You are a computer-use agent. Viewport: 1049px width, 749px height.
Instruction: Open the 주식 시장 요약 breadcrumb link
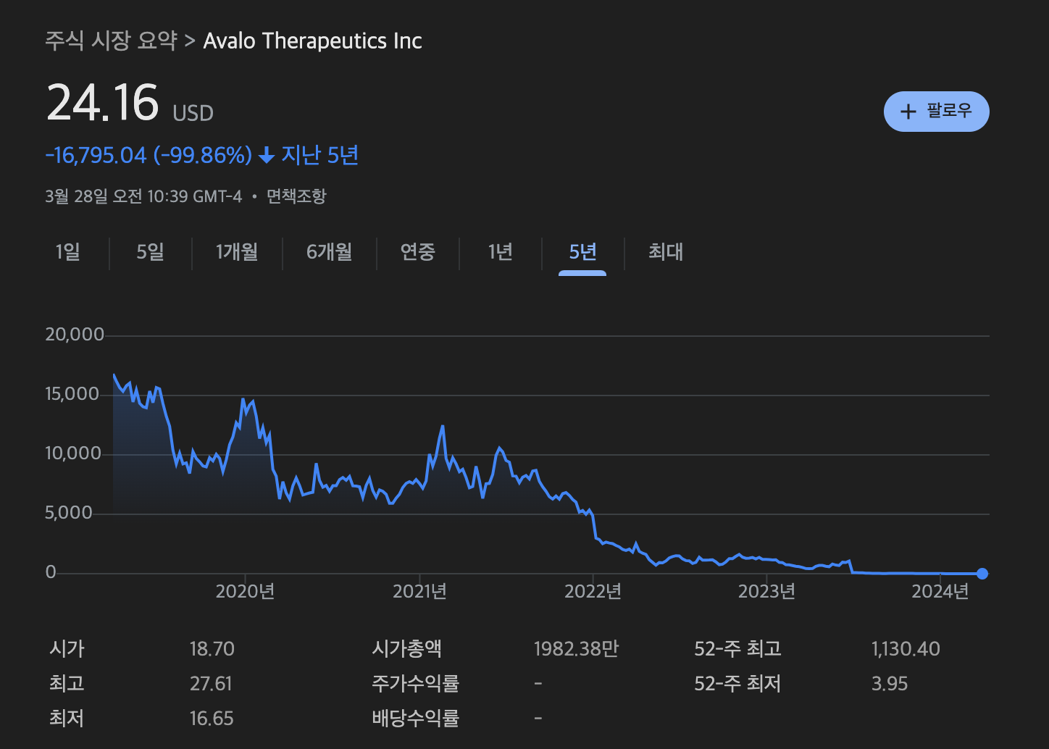pyautogui.click(x=111, y=41)
